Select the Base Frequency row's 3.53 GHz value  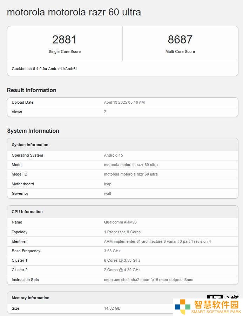[x=112, y=251]
